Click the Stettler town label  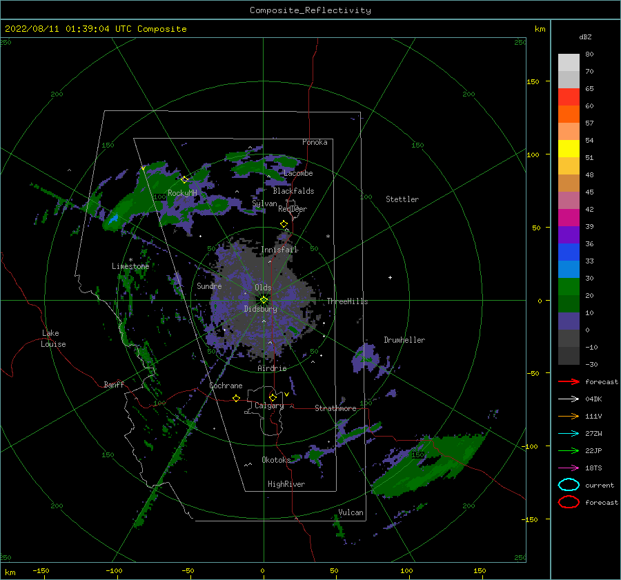tap(402, 199)
